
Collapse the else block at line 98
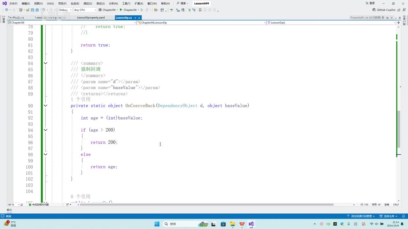click(45, 155)
